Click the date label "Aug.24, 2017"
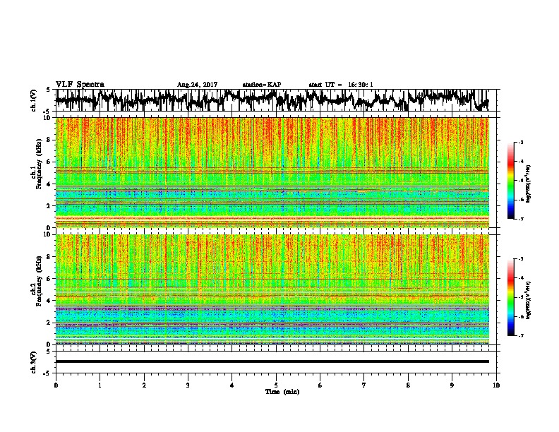 (197, 85)
